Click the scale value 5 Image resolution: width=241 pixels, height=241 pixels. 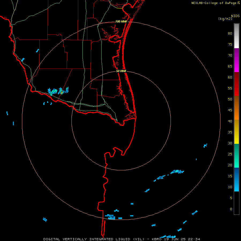pyautogui.click(x=231, y=198)
